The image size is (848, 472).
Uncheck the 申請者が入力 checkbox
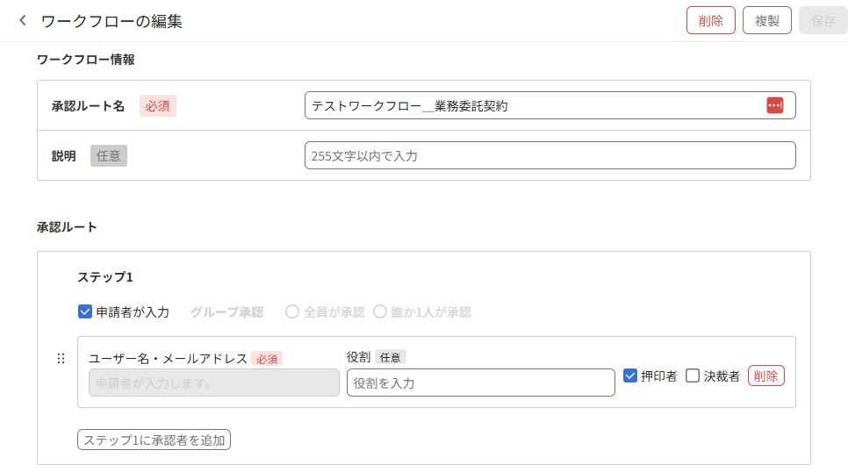coord(85,311)
